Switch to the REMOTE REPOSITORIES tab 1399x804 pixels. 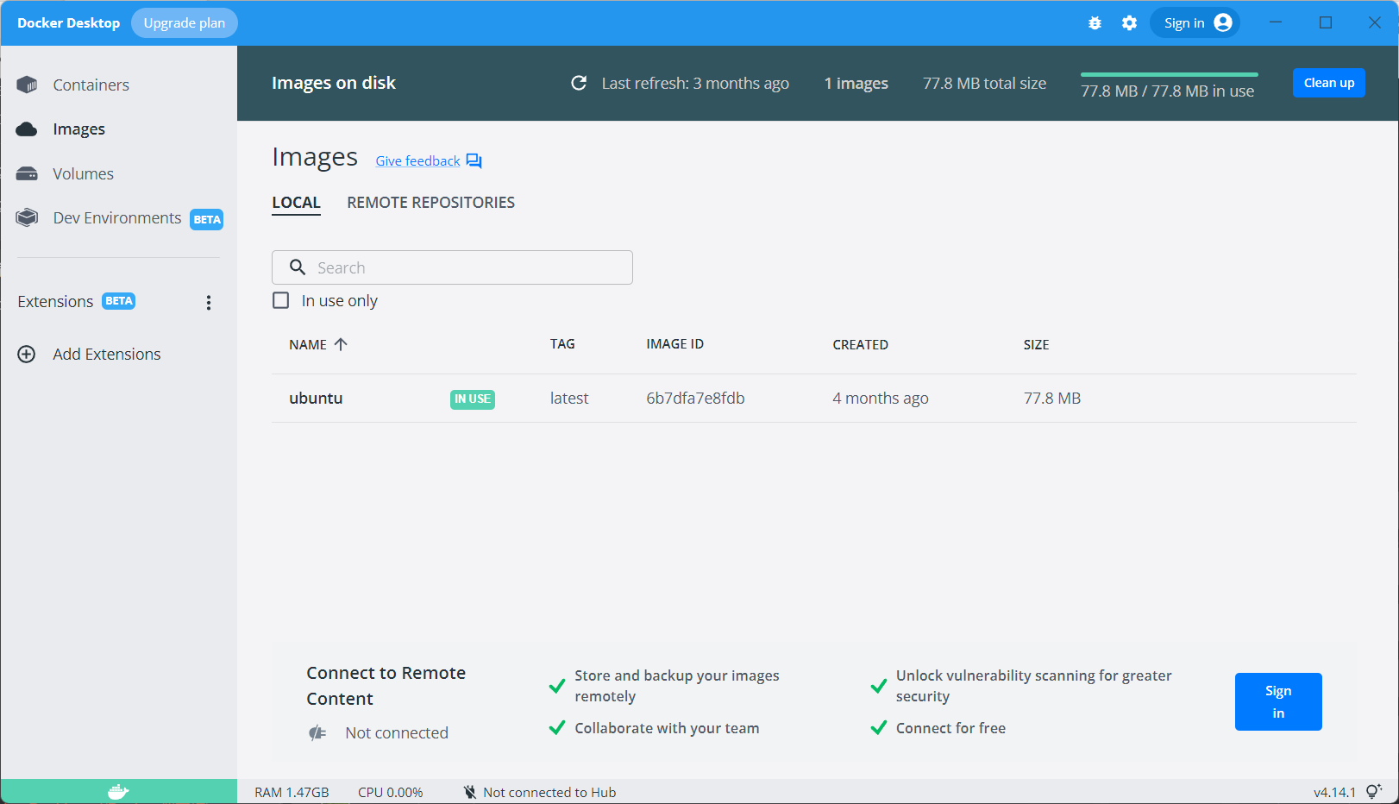point(430,203)
